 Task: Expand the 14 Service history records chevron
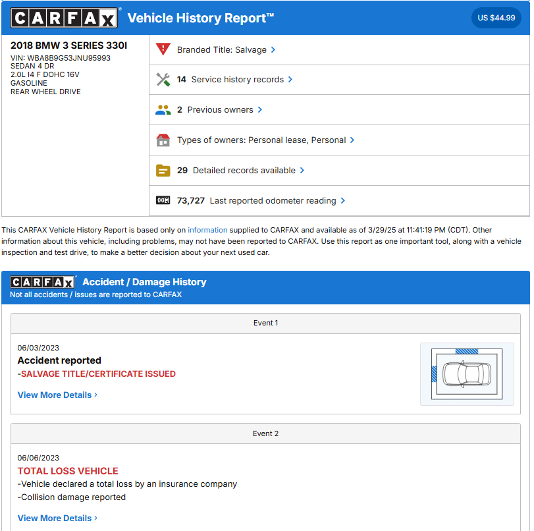click(290, 80)
